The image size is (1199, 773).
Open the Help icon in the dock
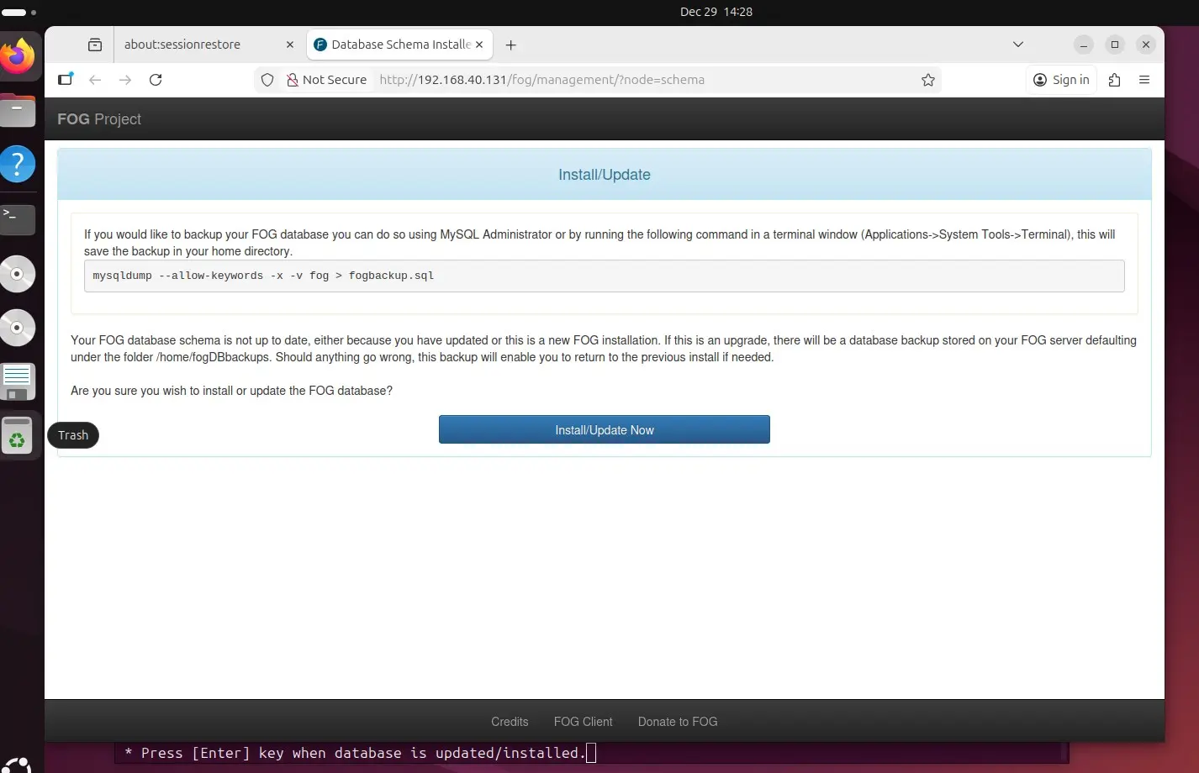[18, 164]
